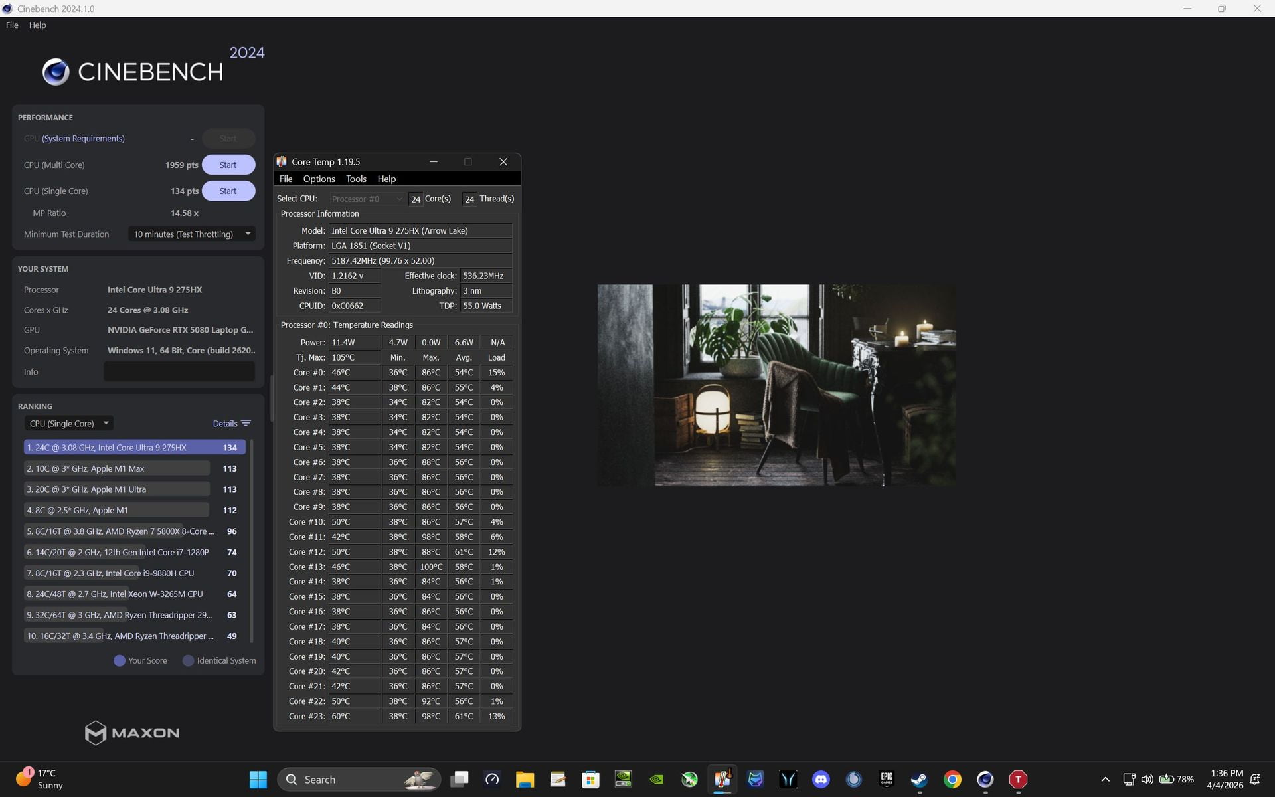Click the TDP value 55.0 Watts

[x=486, y=306]
